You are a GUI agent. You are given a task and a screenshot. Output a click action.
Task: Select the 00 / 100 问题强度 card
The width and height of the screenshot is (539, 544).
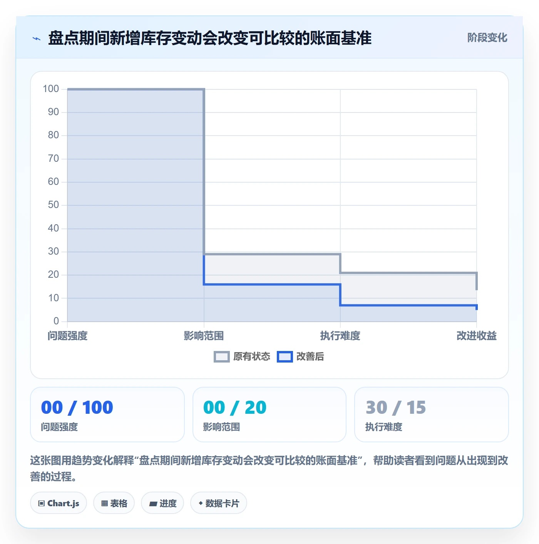coord(107,415)
